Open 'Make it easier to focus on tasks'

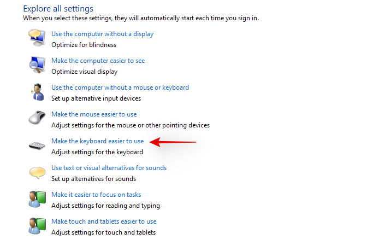coord(96,195)
